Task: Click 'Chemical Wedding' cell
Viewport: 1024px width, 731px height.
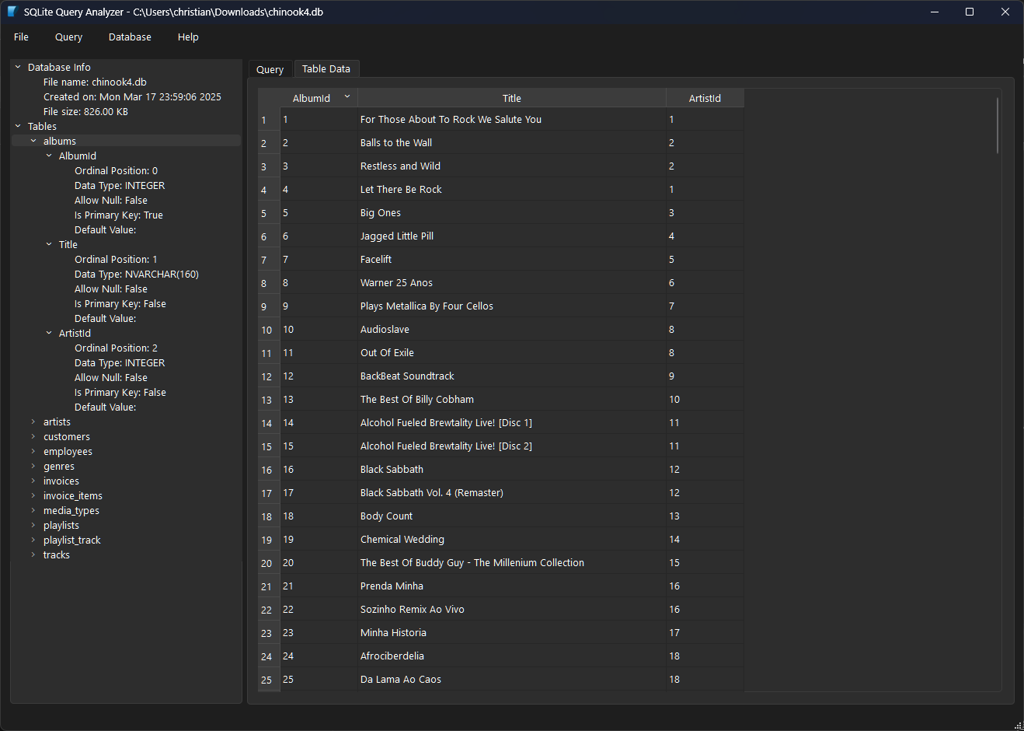Action: coord(511,539)
